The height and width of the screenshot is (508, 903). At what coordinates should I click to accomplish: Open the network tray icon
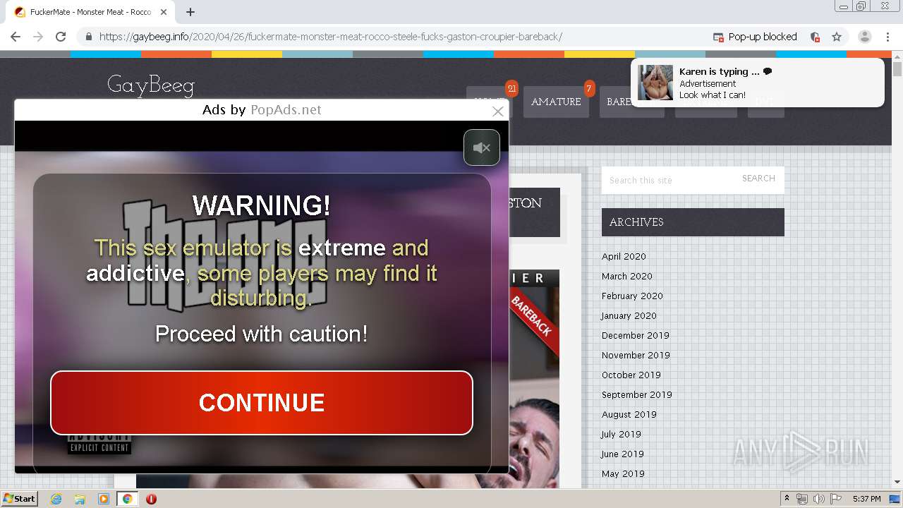pos(801,499)
